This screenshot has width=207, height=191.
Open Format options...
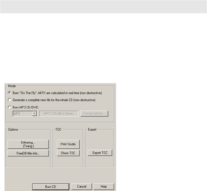[95, 113]
